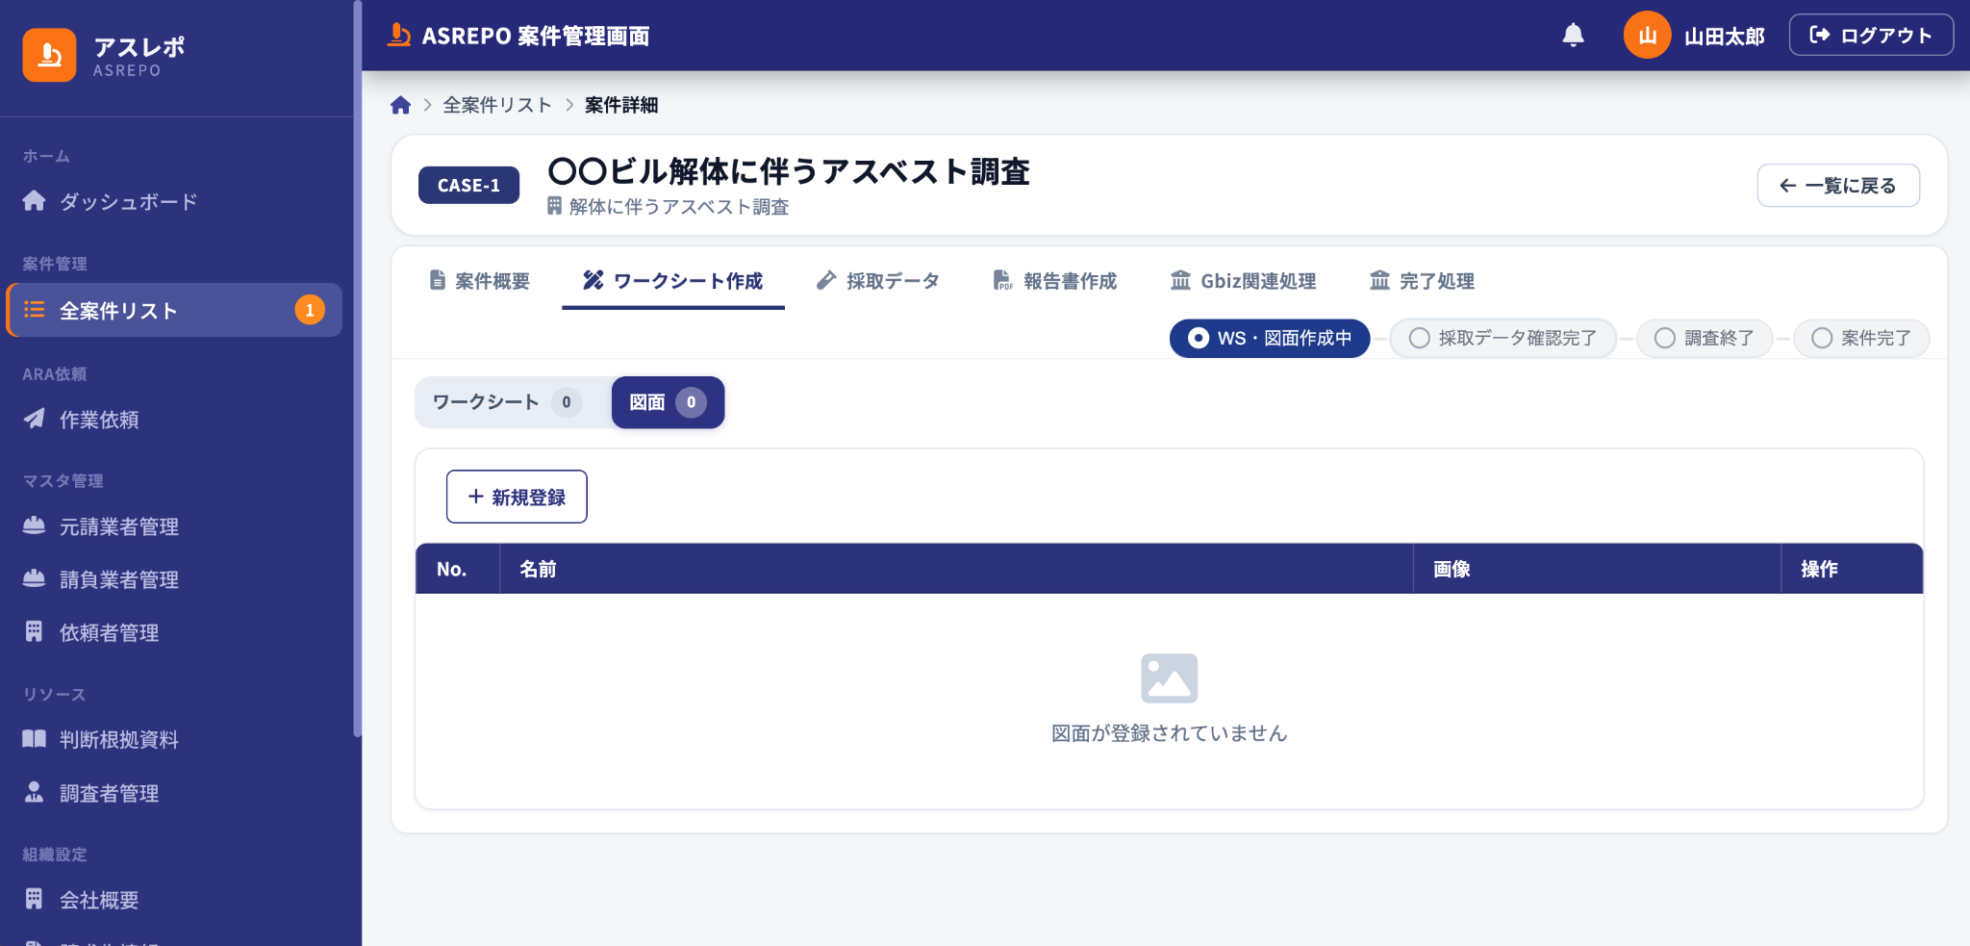The height and width of the screenshot is (946, 1970).
Task: Switch to the 図面 sub-tab
Action: click(x=668, y=402)
